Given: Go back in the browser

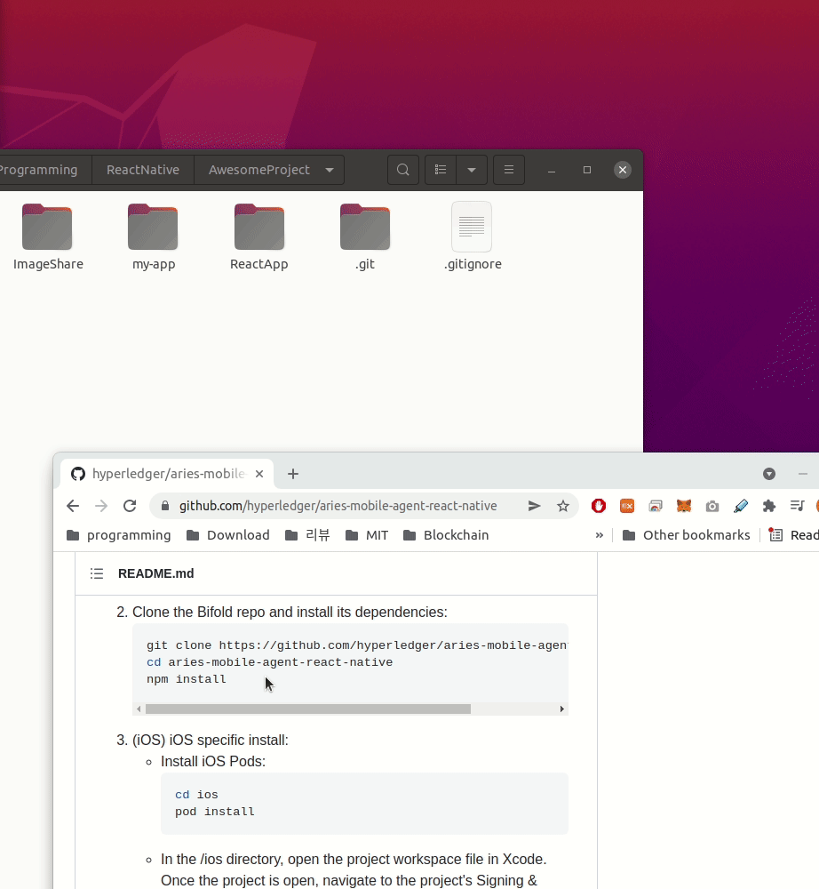Looking at the screenshot, I should (x=73, y=506).
